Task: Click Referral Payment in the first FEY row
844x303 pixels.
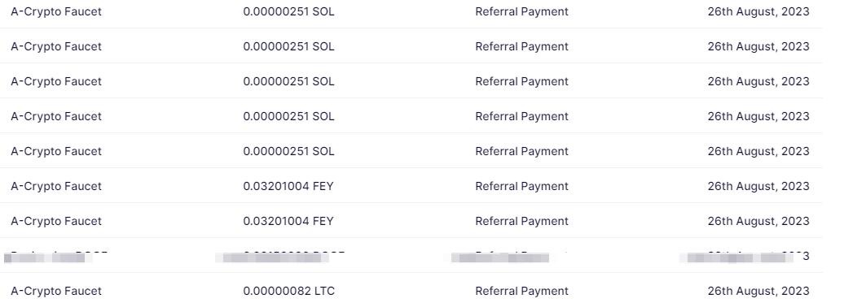Action: [521, 187]
